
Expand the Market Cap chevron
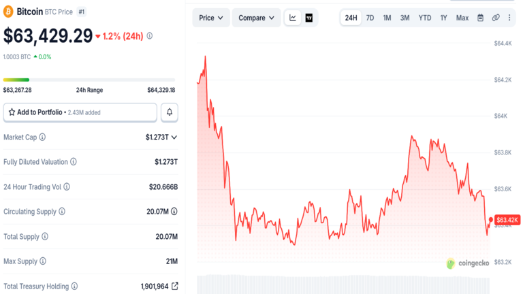point(174,137)
